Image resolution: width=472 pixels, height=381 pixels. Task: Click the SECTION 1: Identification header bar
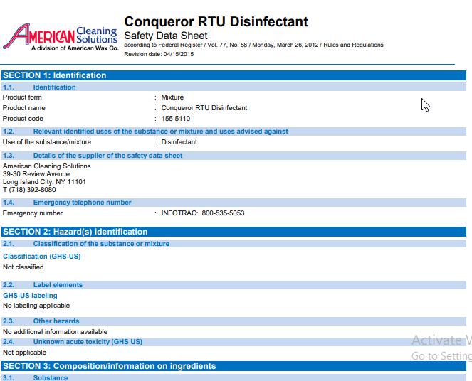(55, 75)
